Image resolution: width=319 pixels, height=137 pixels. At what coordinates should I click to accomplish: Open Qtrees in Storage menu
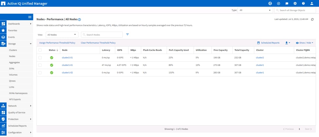coord(12,81)
